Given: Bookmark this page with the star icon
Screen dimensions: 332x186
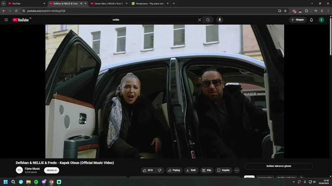Looking at the screenshot, I should 285,11.
